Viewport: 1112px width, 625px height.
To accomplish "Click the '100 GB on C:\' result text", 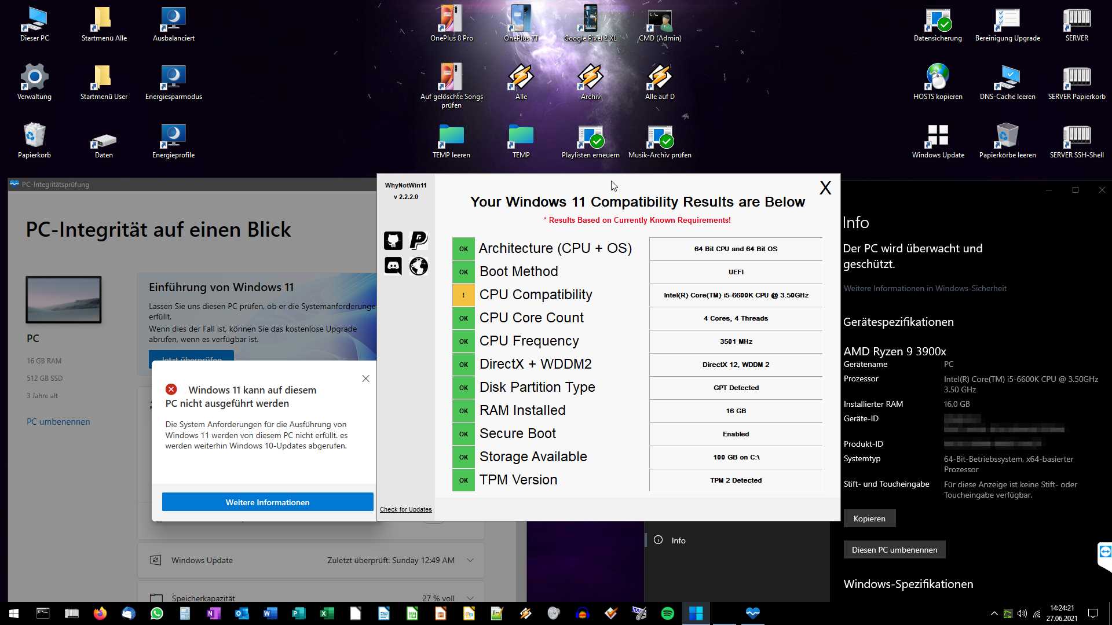I will click(x=736, y=457).
